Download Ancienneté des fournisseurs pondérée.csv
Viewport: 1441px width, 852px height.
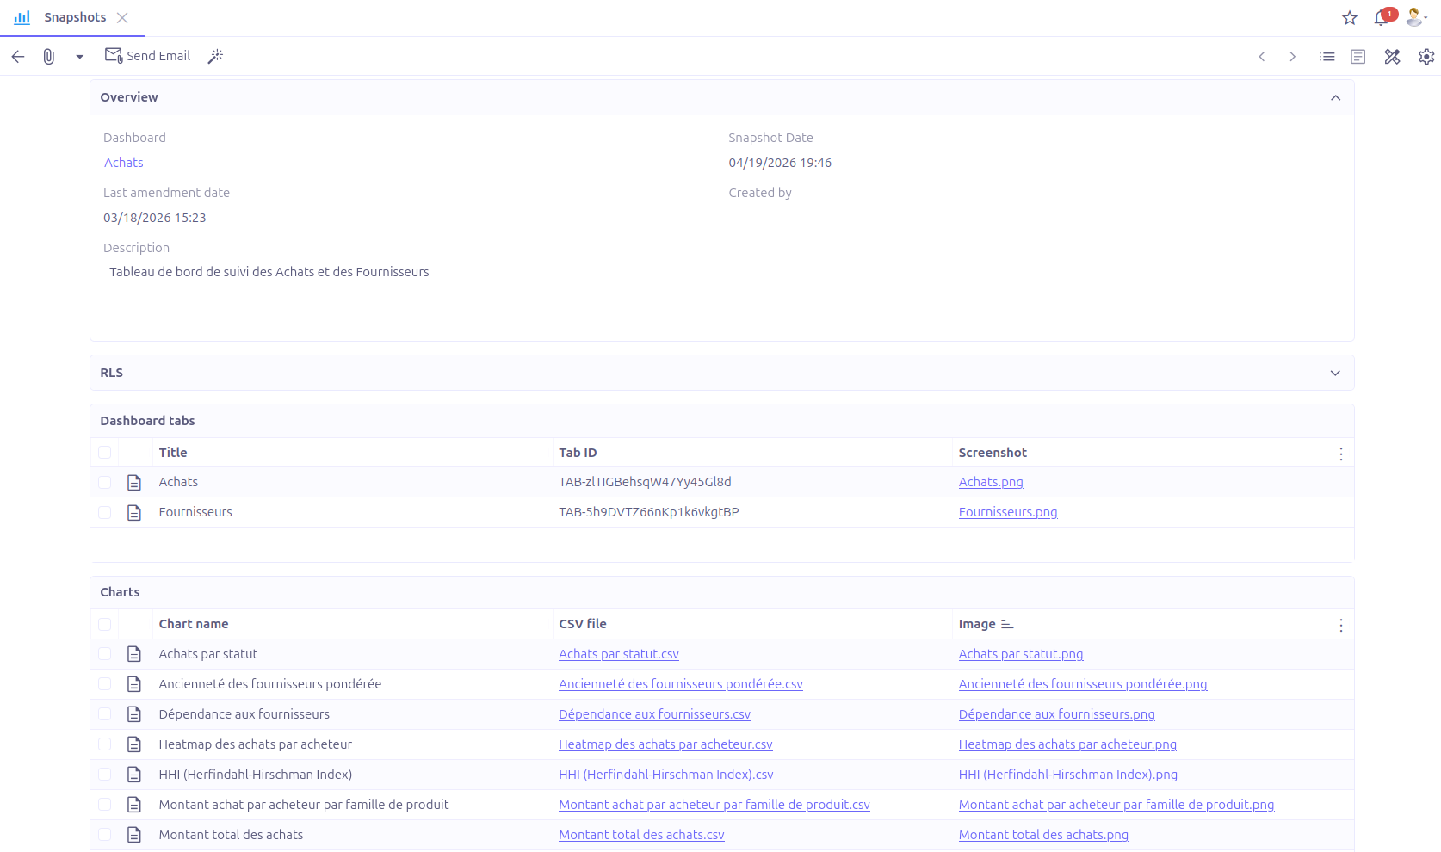(x=681, y=684)
